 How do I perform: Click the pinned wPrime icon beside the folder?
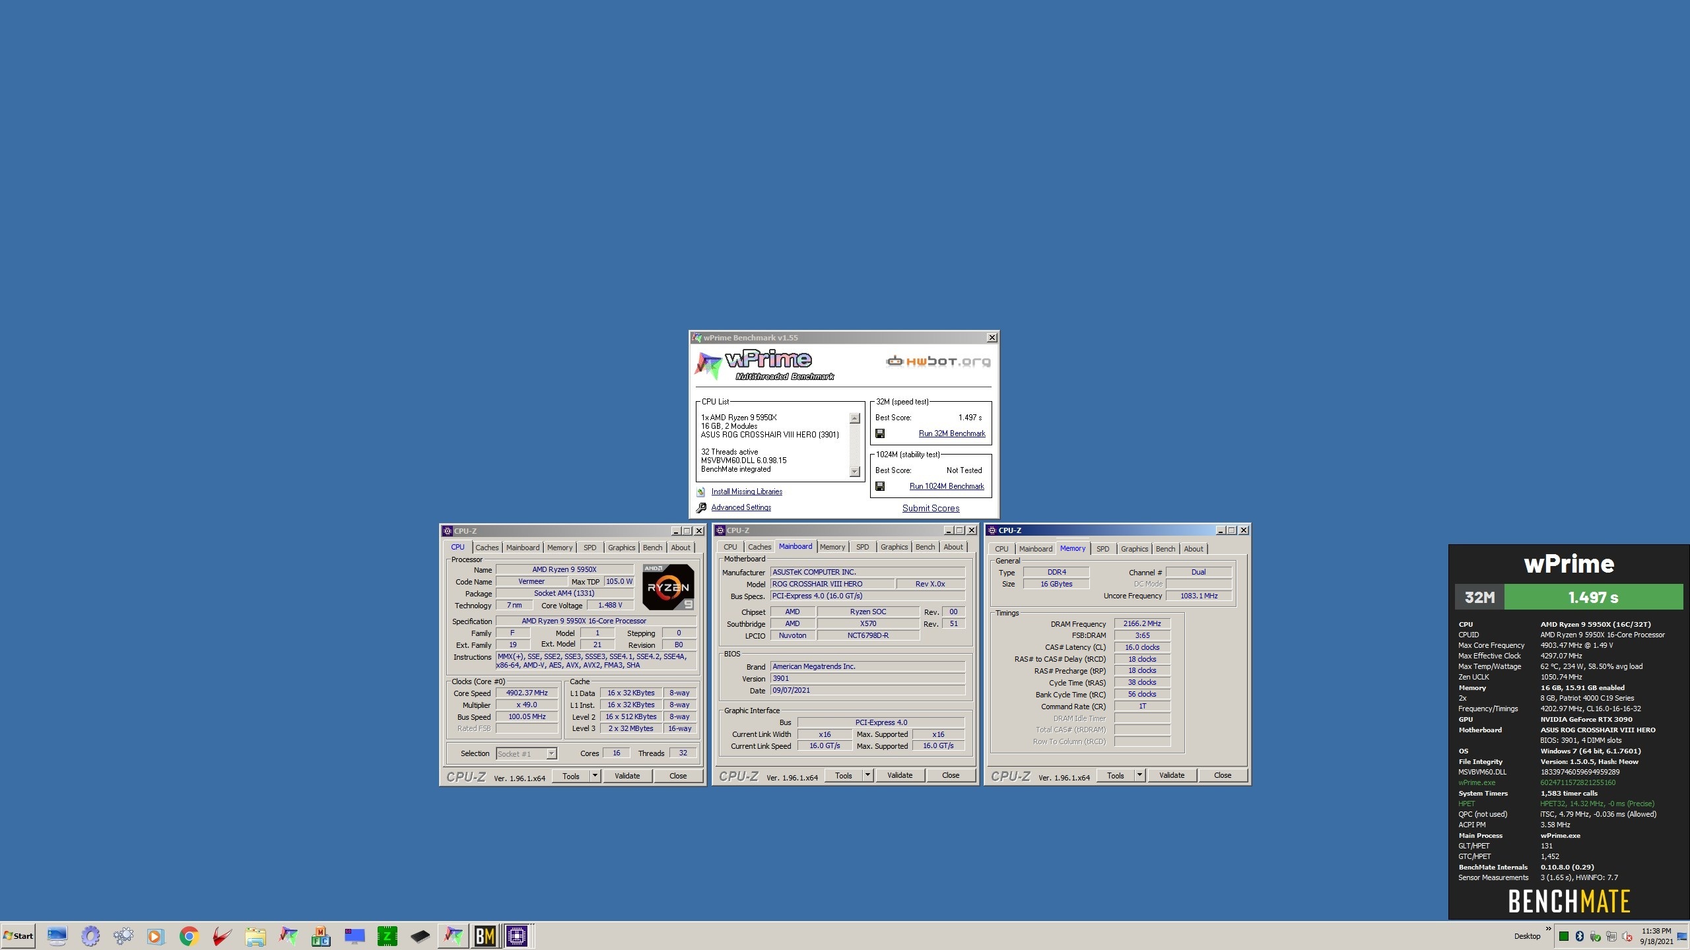[x=288, y=935]
